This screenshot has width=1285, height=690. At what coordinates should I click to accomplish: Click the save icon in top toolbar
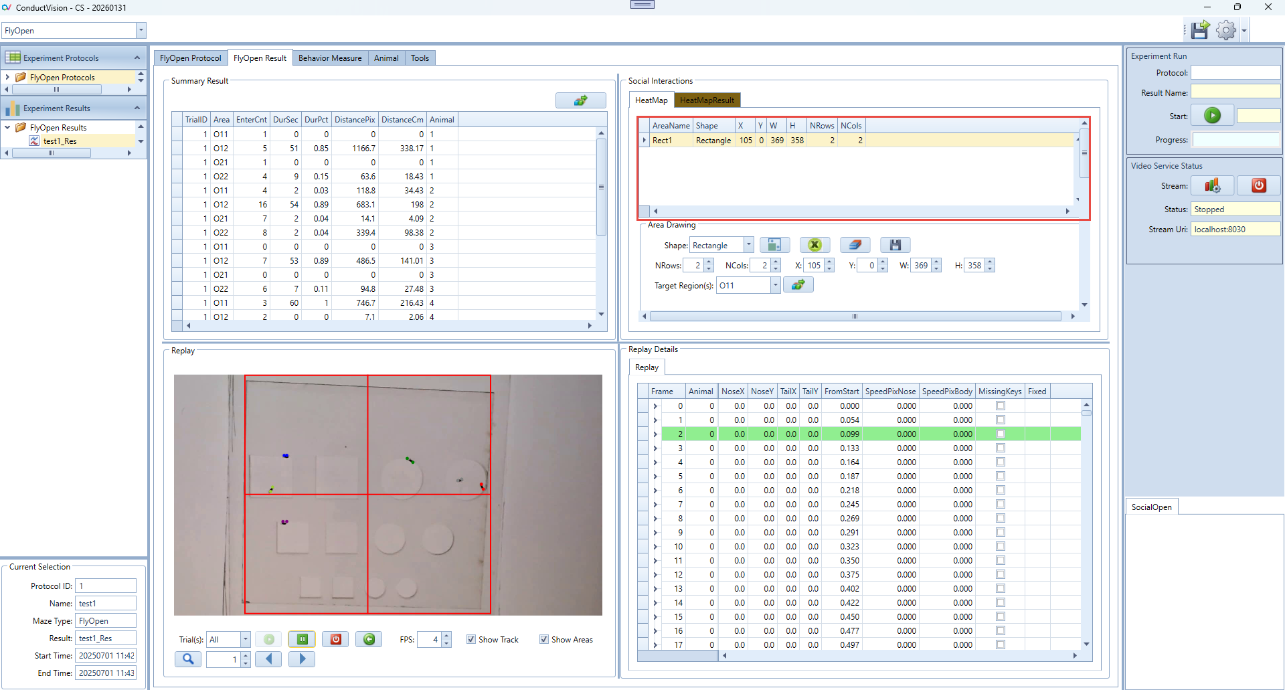click(1200, 30)
